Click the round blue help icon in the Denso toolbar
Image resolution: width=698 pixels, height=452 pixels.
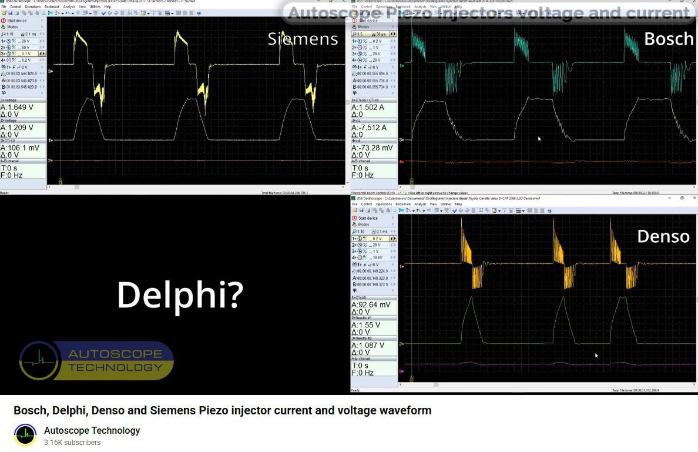(x=550, y=210)
